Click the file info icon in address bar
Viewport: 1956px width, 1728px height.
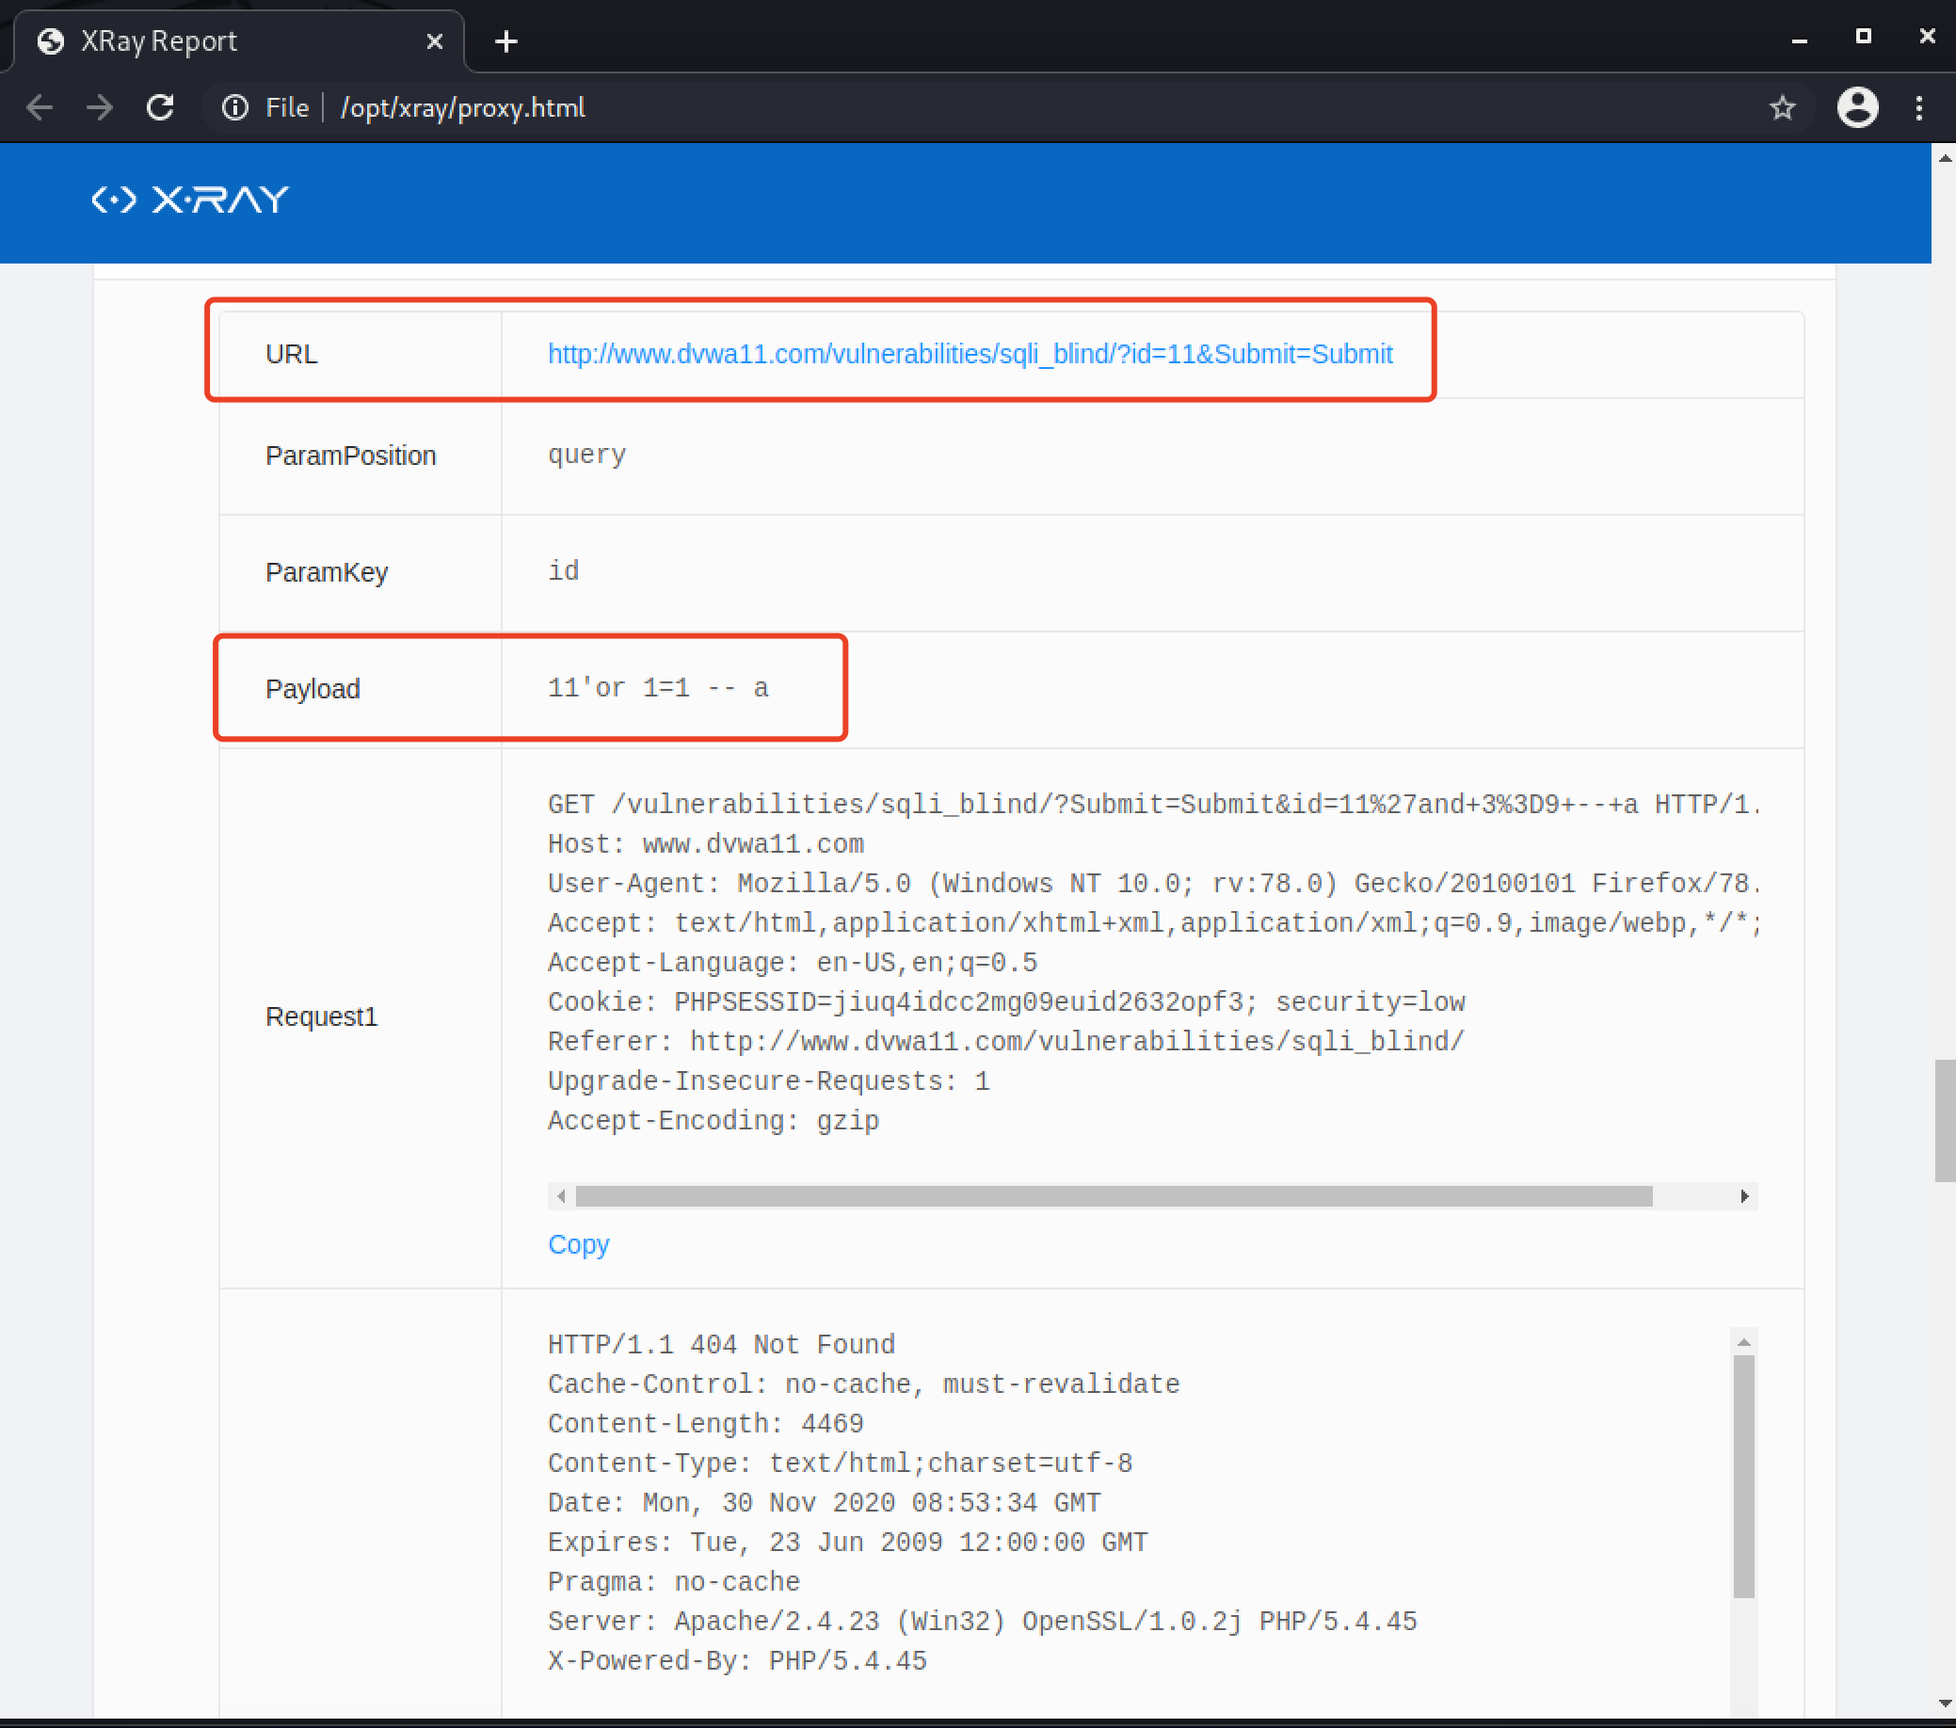click(x=234, y=107)
